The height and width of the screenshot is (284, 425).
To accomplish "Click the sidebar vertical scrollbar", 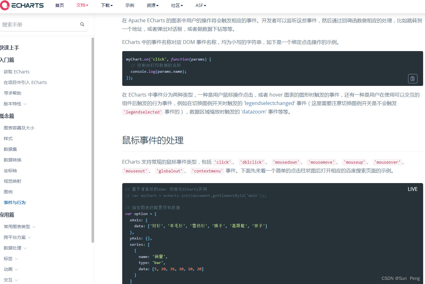I will pos(92,140).
